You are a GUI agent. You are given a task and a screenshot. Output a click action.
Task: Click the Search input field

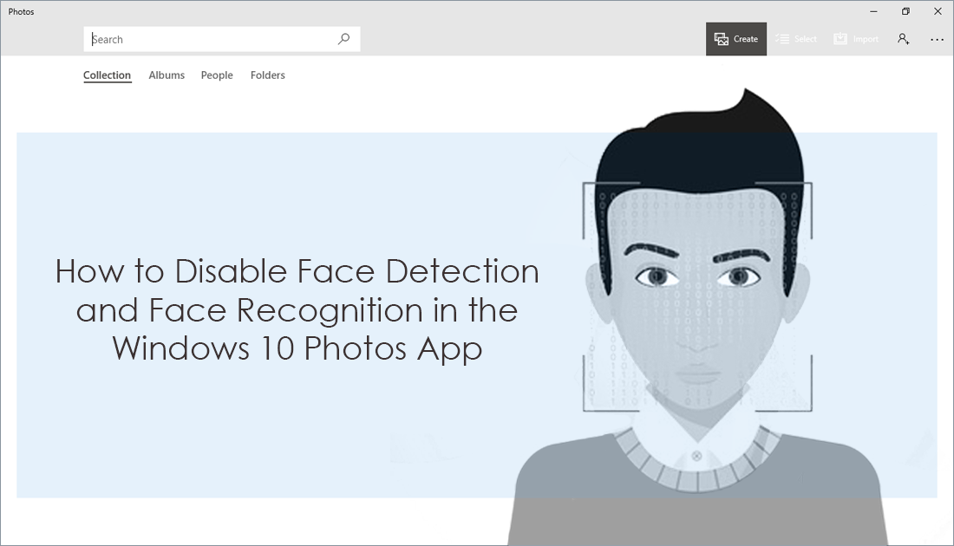(x=221, y=39)
